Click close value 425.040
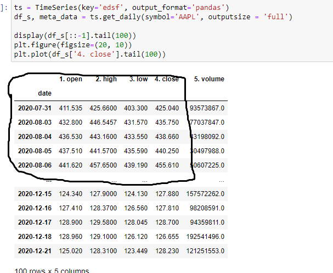333x273 pixels. click(x=167, y=108)
